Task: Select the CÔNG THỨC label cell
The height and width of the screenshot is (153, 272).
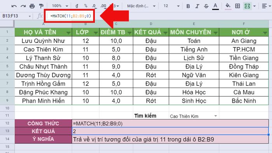Action: [43, 123]
